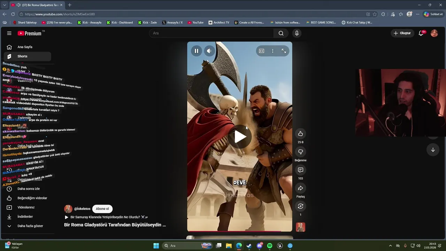Click the YouTube search magnifier button
446x251 pixels.
pyautogui.click(x=281, y=33)
